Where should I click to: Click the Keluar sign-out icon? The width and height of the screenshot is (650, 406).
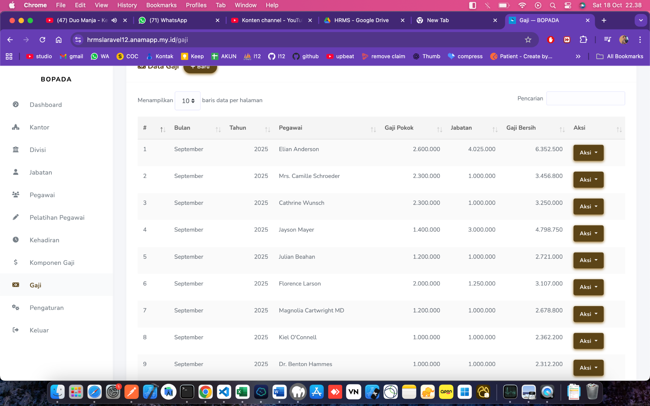pyautogui.click(x=16, y=330)
